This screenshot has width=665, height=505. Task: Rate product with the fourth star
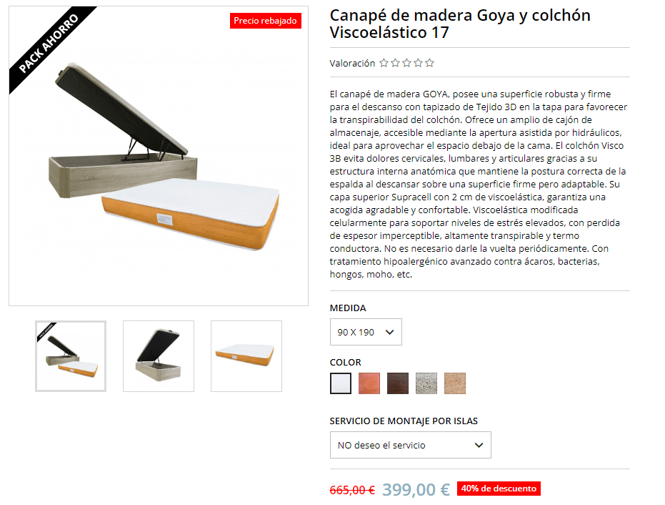(418, 63)
